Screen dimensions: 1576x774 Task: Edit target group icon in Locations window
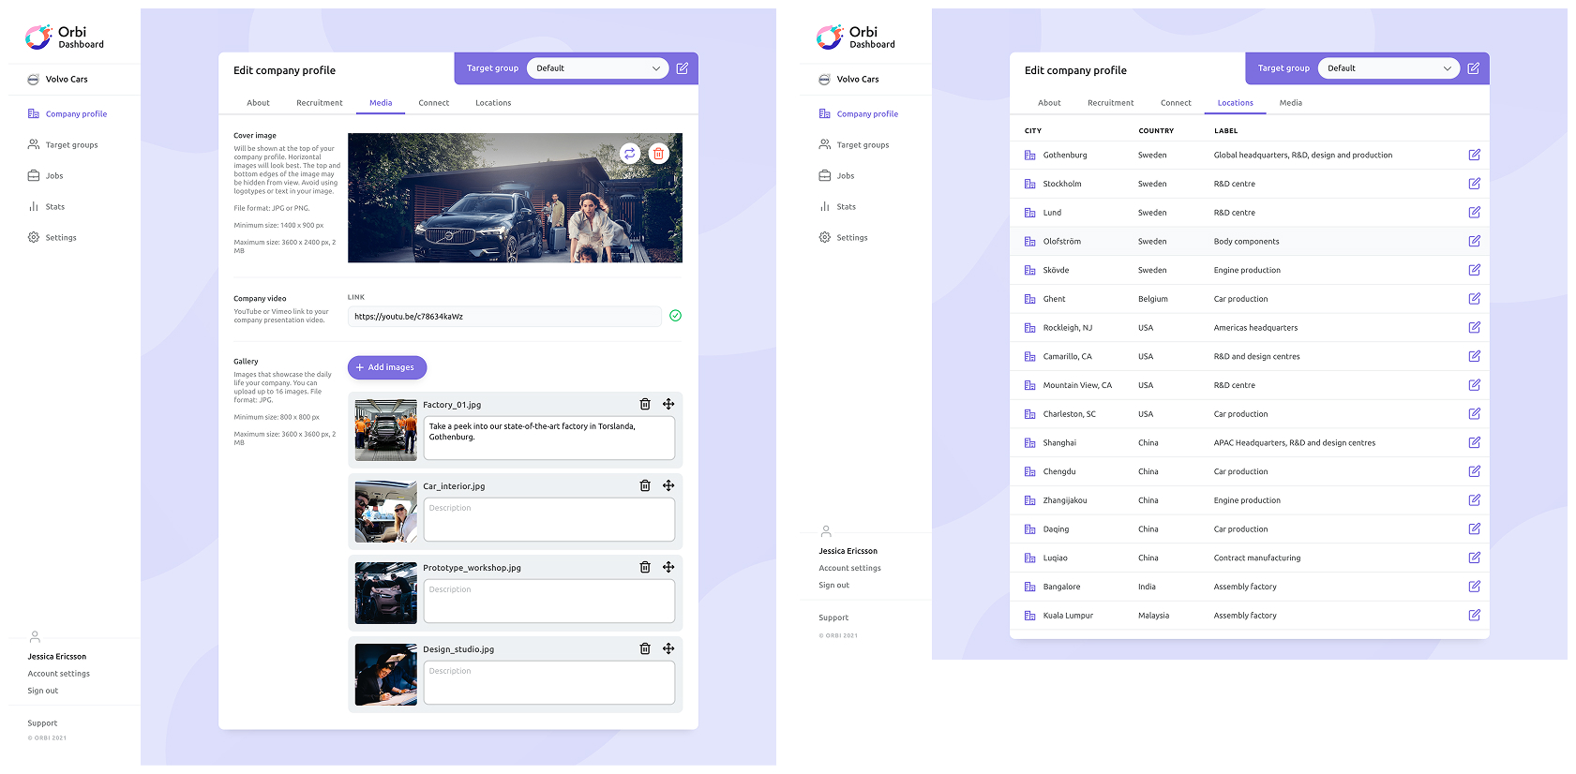(x=1474, y=68)
